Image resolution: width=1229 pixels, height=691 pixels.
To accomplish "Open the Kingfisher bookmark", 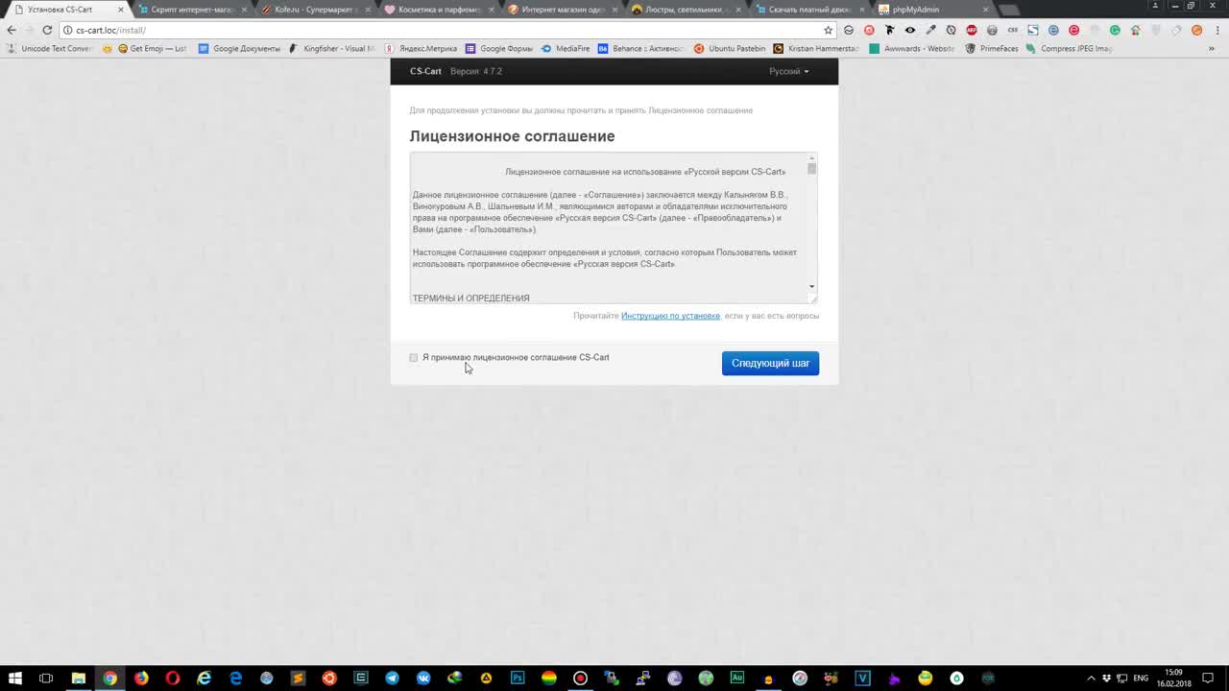I will click(x=332, y=48).
